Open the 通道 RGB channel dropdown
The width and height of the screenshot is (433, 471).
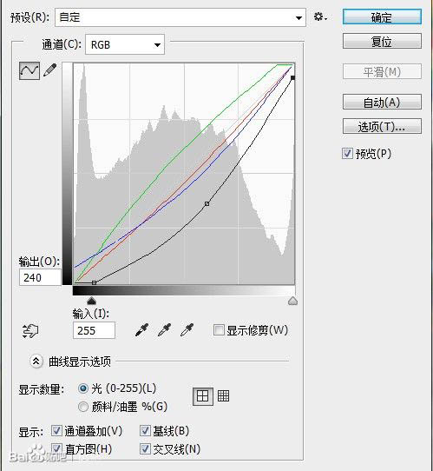pyautogui.click(x=125, y=44)
